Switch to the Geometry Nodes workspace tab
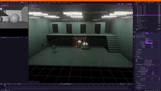The image size is (161, 91). (x=65, y=3)
